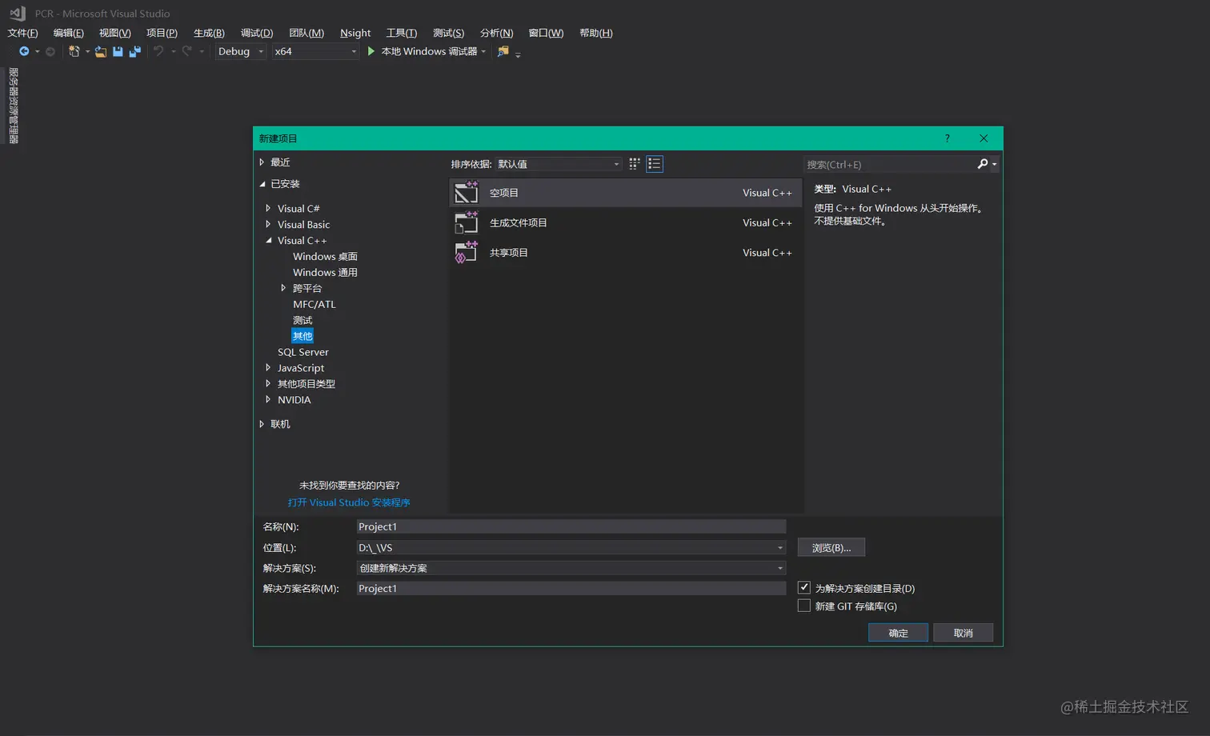Expand the JavaScript node arrow

tap(268, 368)
